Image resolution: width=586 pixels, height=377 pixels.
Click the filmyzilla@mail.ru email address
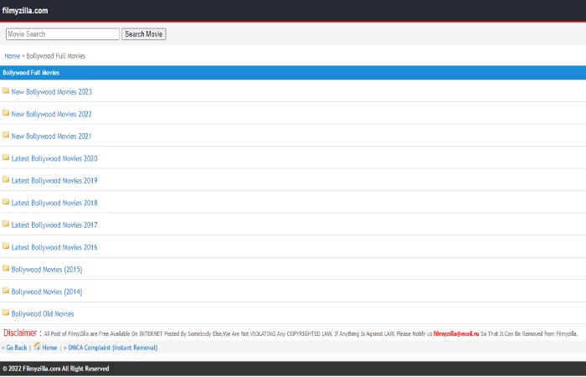tap(456, 333)
